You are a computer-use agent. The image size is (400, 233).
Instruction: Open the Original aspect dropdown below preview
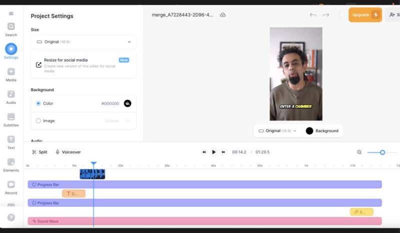coord(277,131)
